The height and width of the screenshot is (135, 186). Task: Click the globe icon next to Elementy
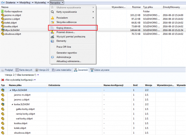[52, 41]
